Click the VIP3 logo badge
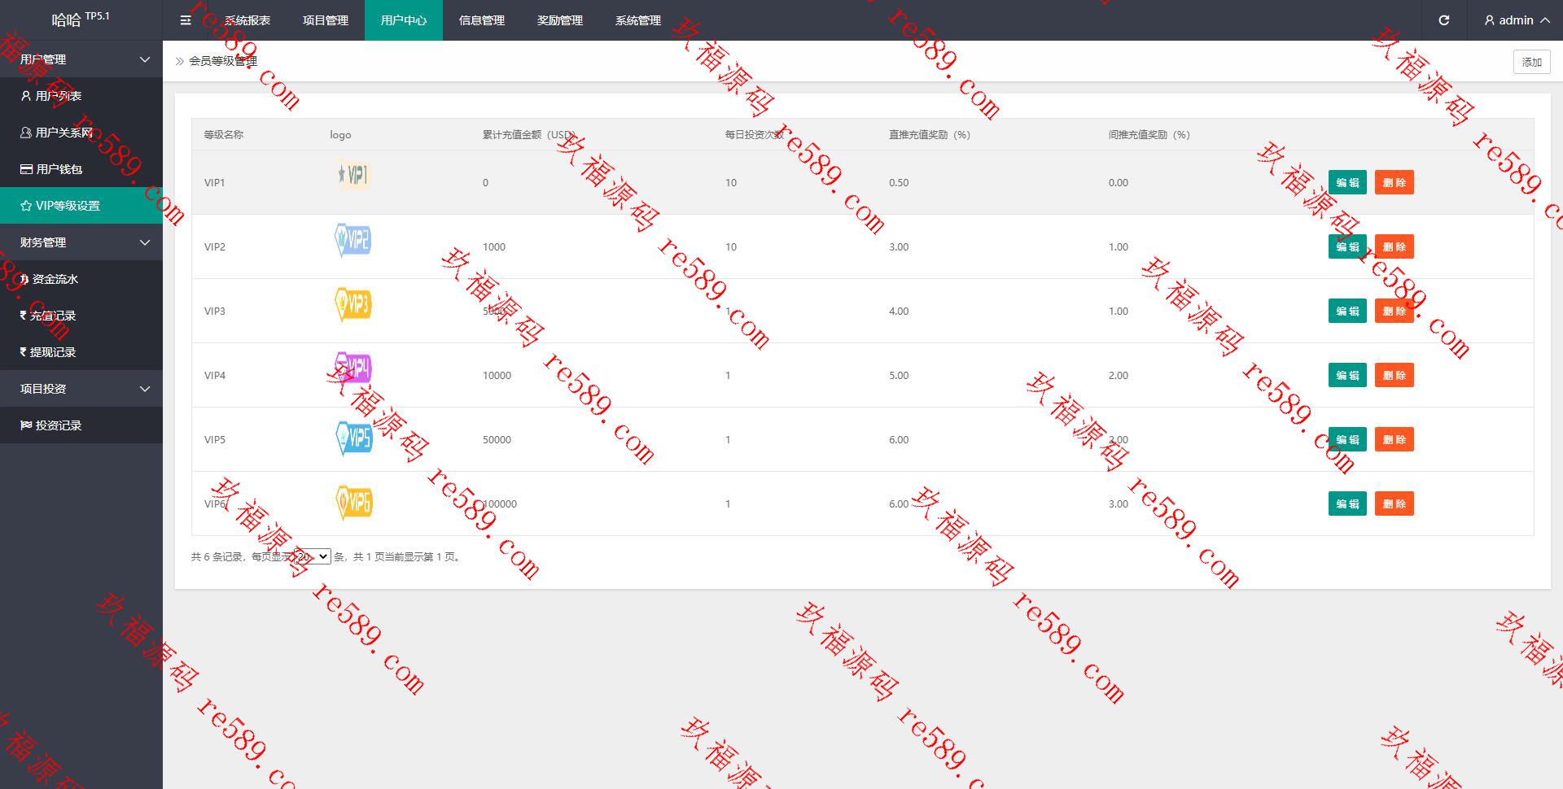1563x789 pixels. [x=353, y=304]
